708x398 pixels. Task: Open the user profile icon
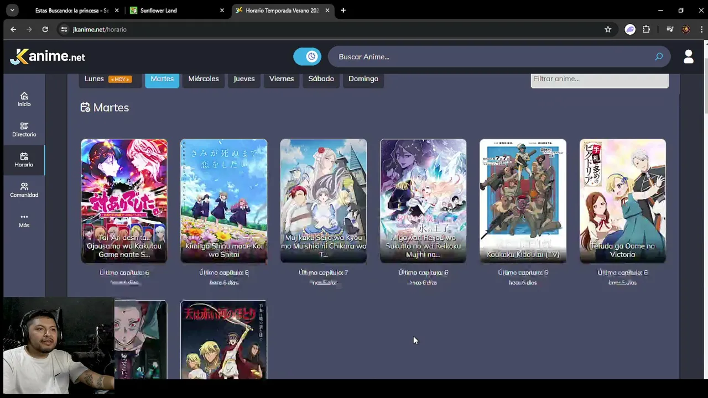click(689, 56)
